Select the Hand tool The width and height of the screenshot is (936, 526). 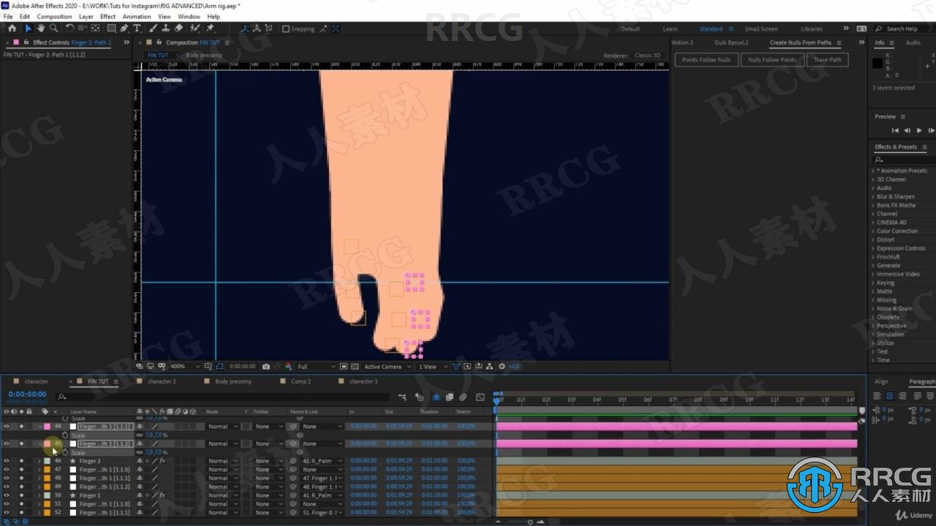coord(41,28)
